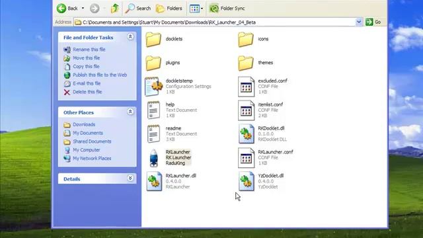
Task: Select the excluded.conf file icon
Action: pyautogui.click(x=246, y=87)
